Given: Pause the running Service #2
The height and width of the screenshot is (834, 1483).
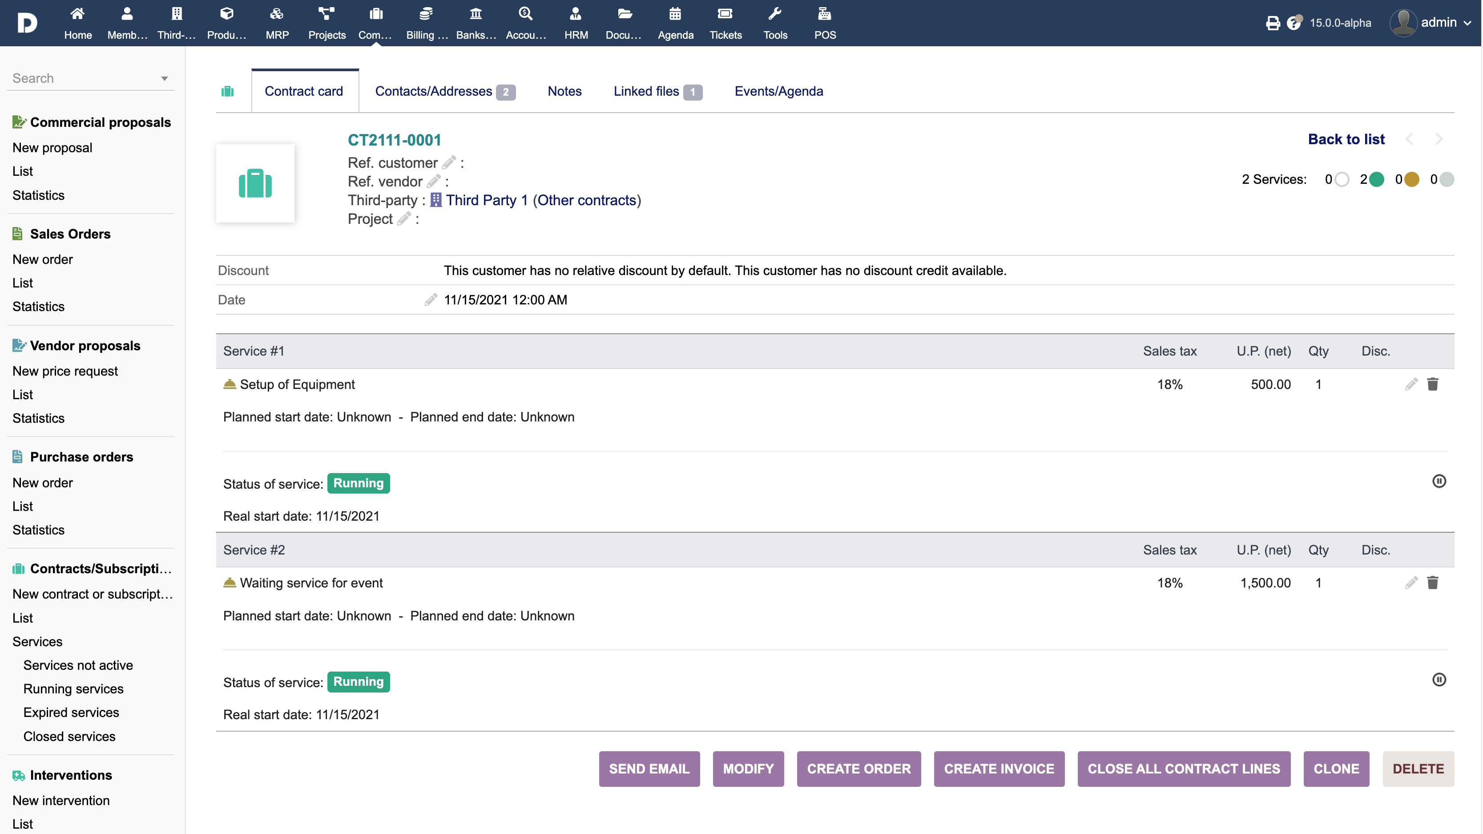Looking at the screenshot, I should pyautogui.click(x=1439, y=680).
